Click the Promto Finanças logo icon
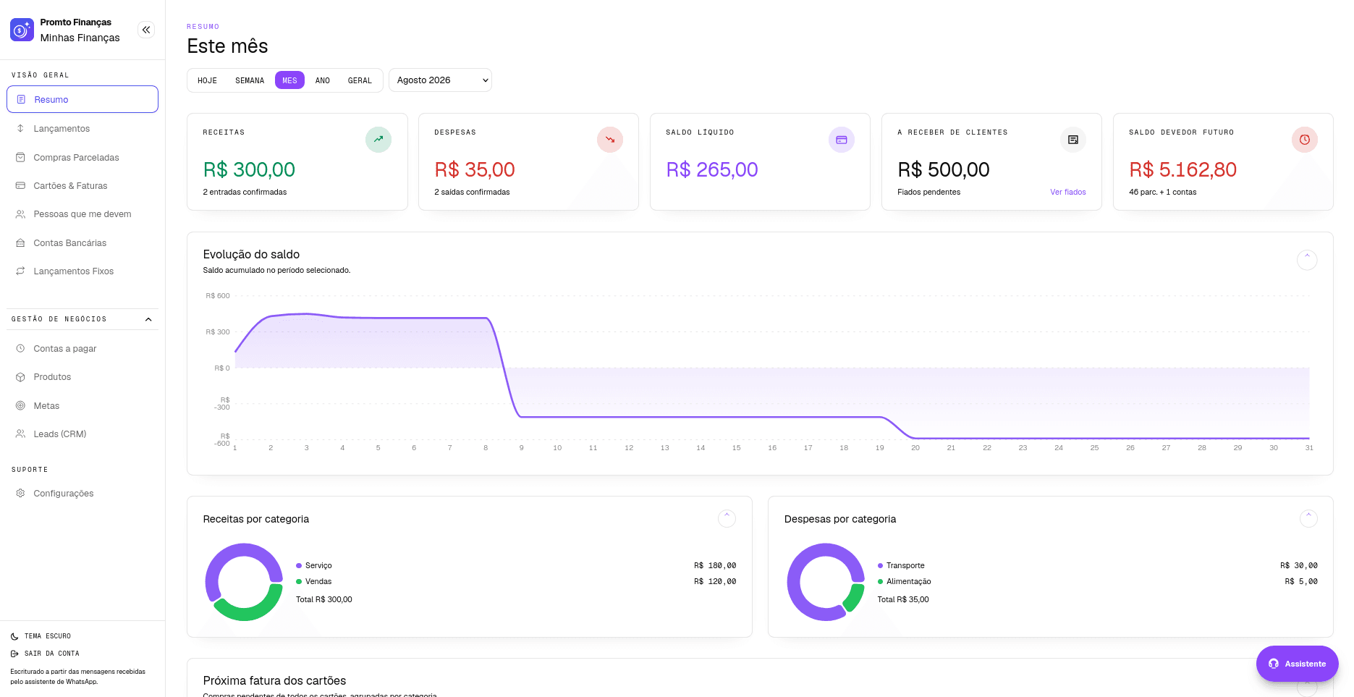 pos(22,30)
